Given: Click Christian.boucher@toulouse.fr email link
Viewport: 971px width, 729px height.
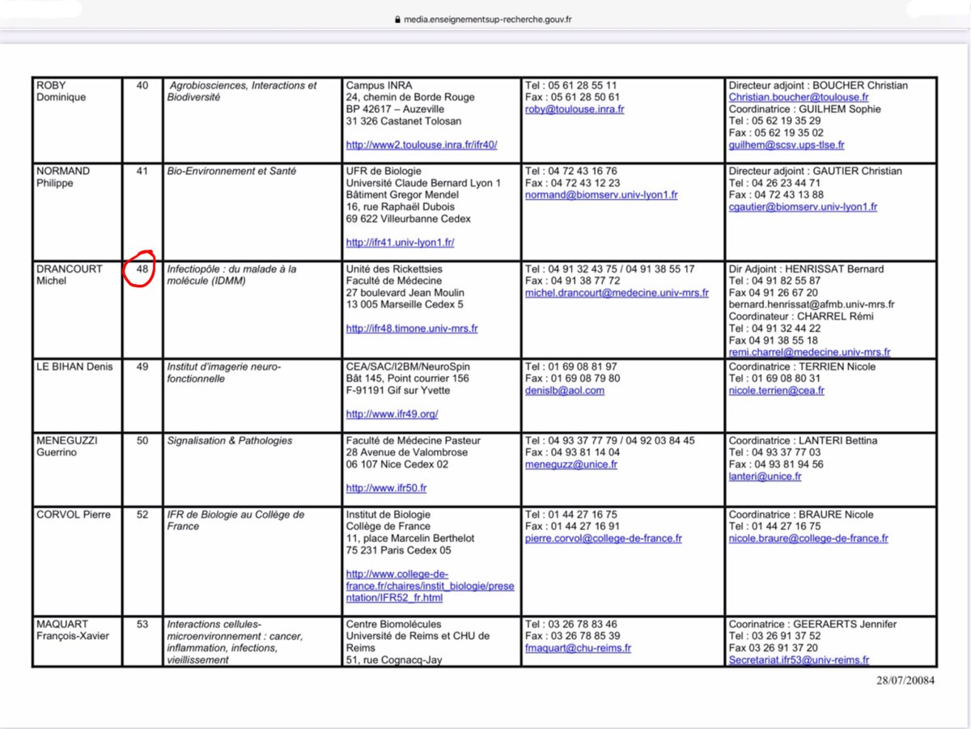Looking at the screenshot, I should click(x=799, y=97).
